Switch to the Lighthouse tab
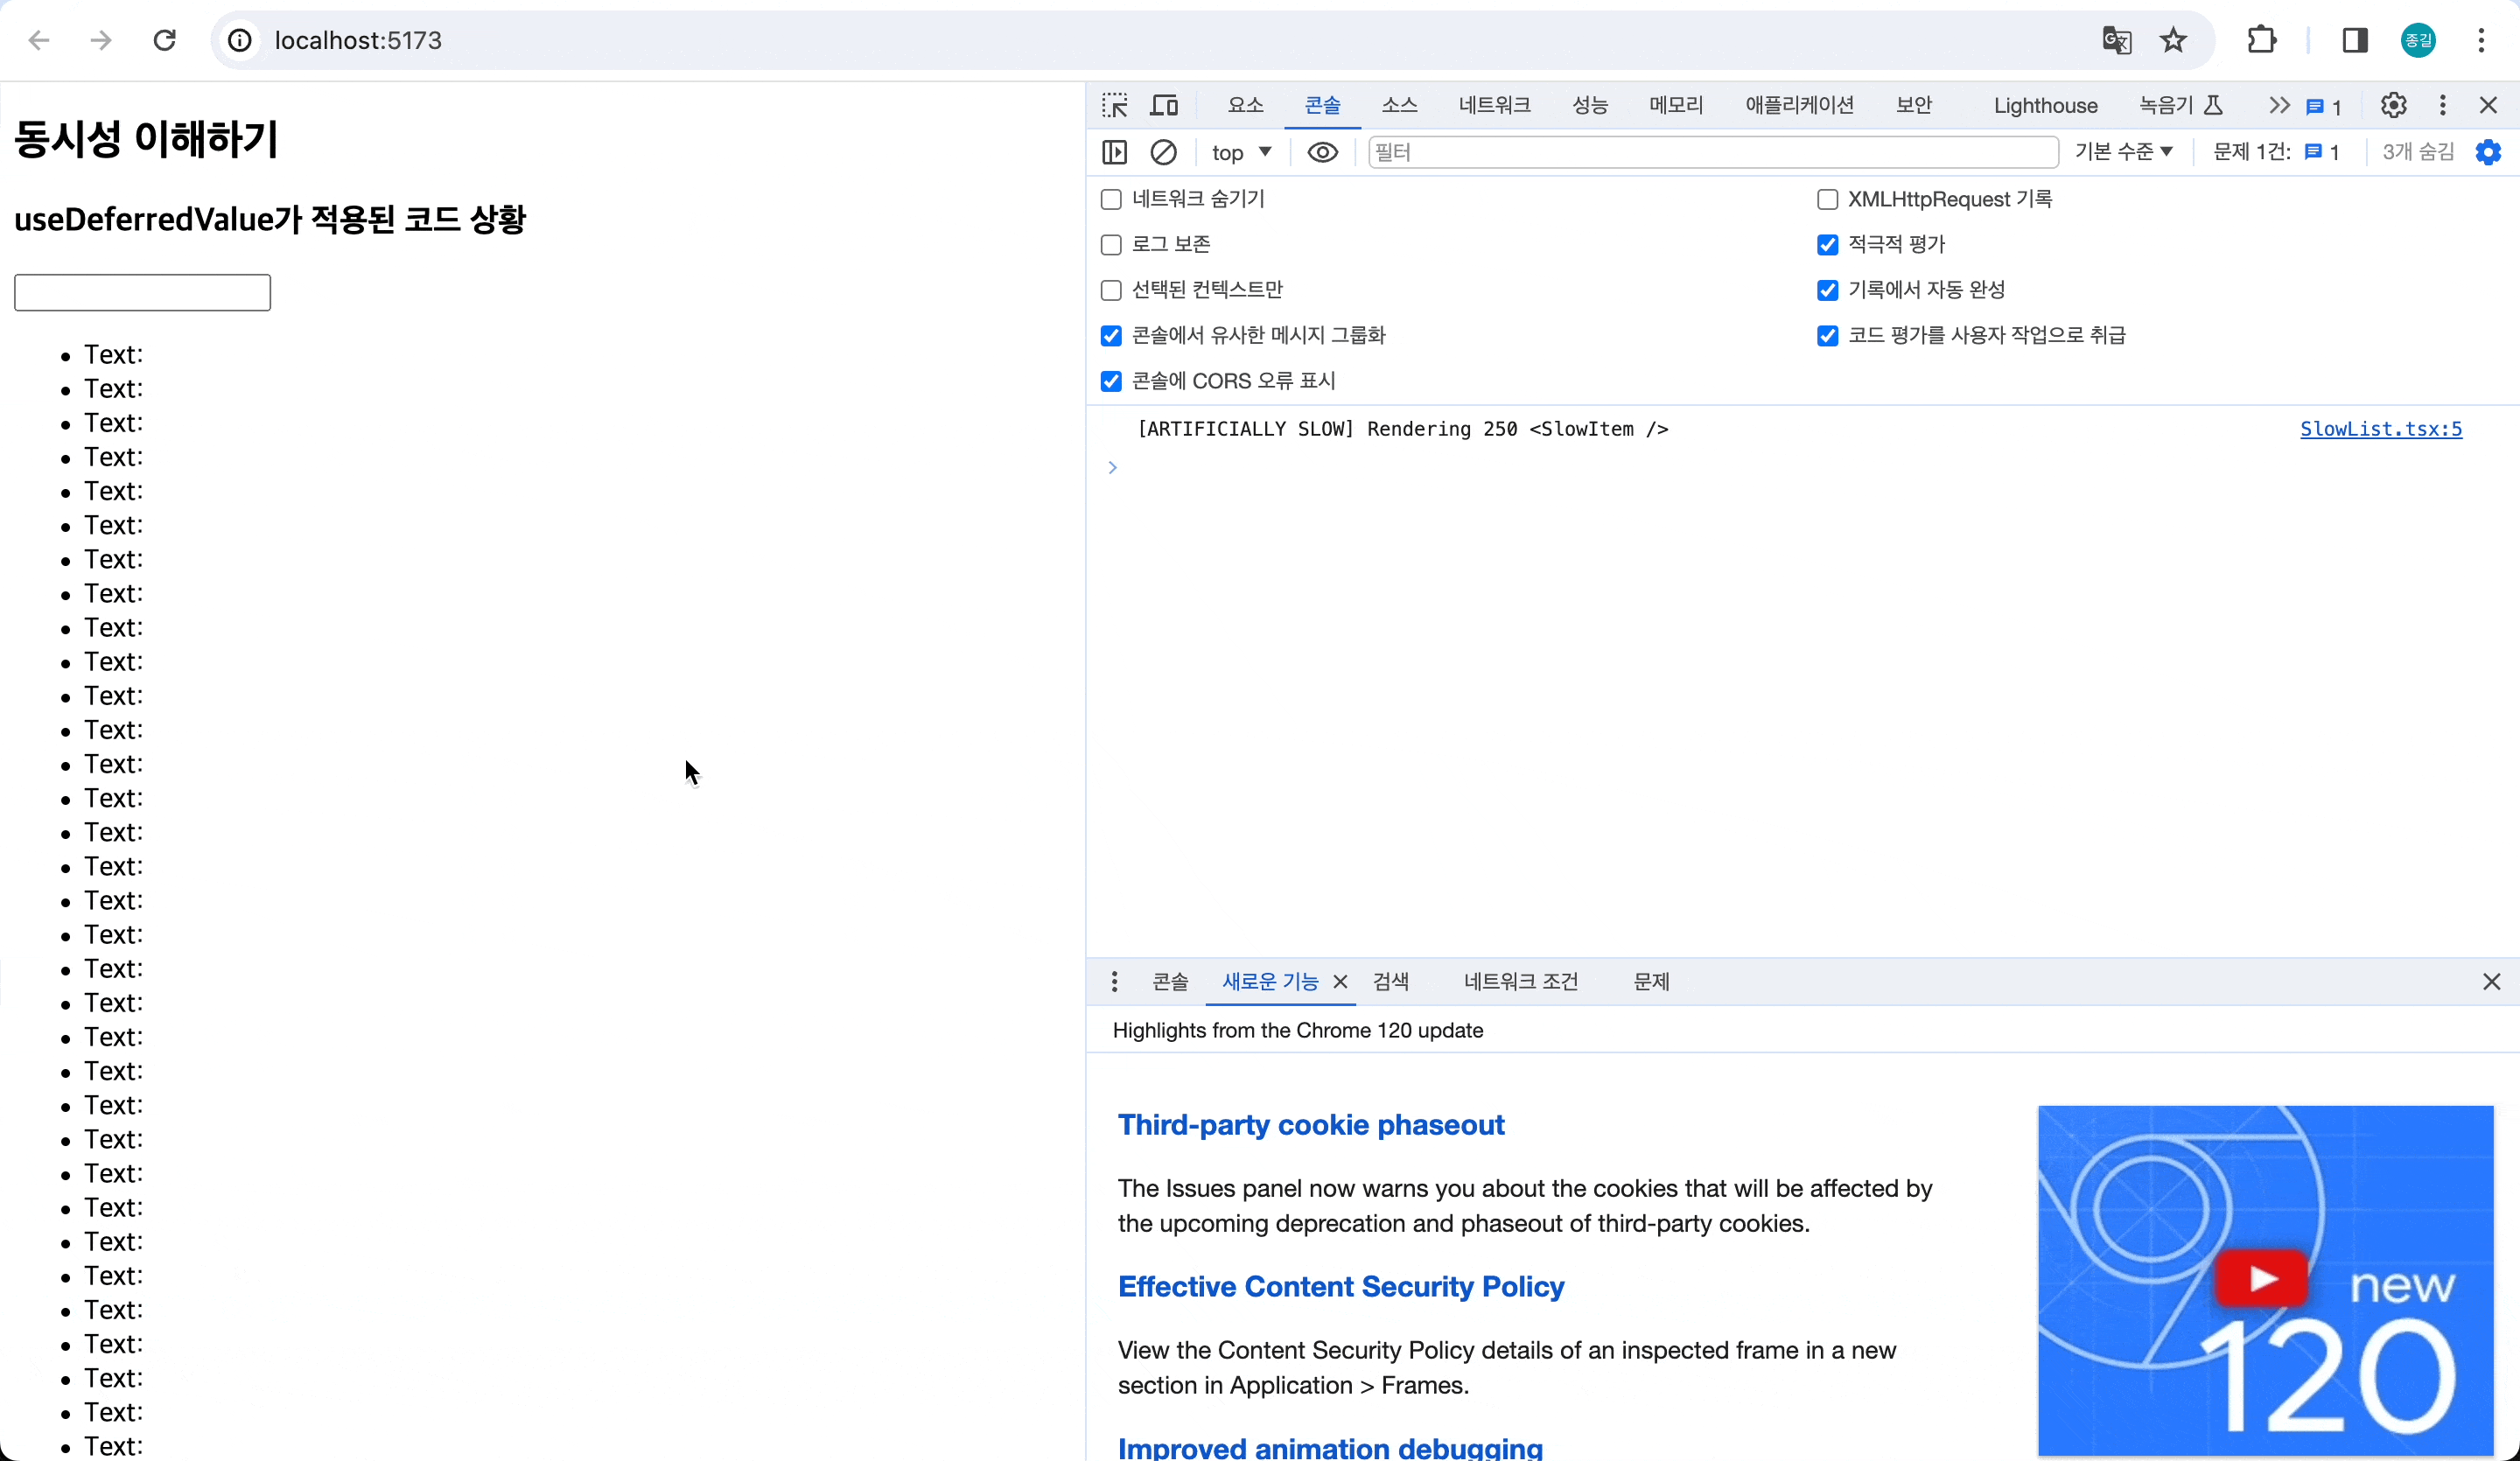Viewport: 2520px width, 1461px height. (x=2045, y=106)
